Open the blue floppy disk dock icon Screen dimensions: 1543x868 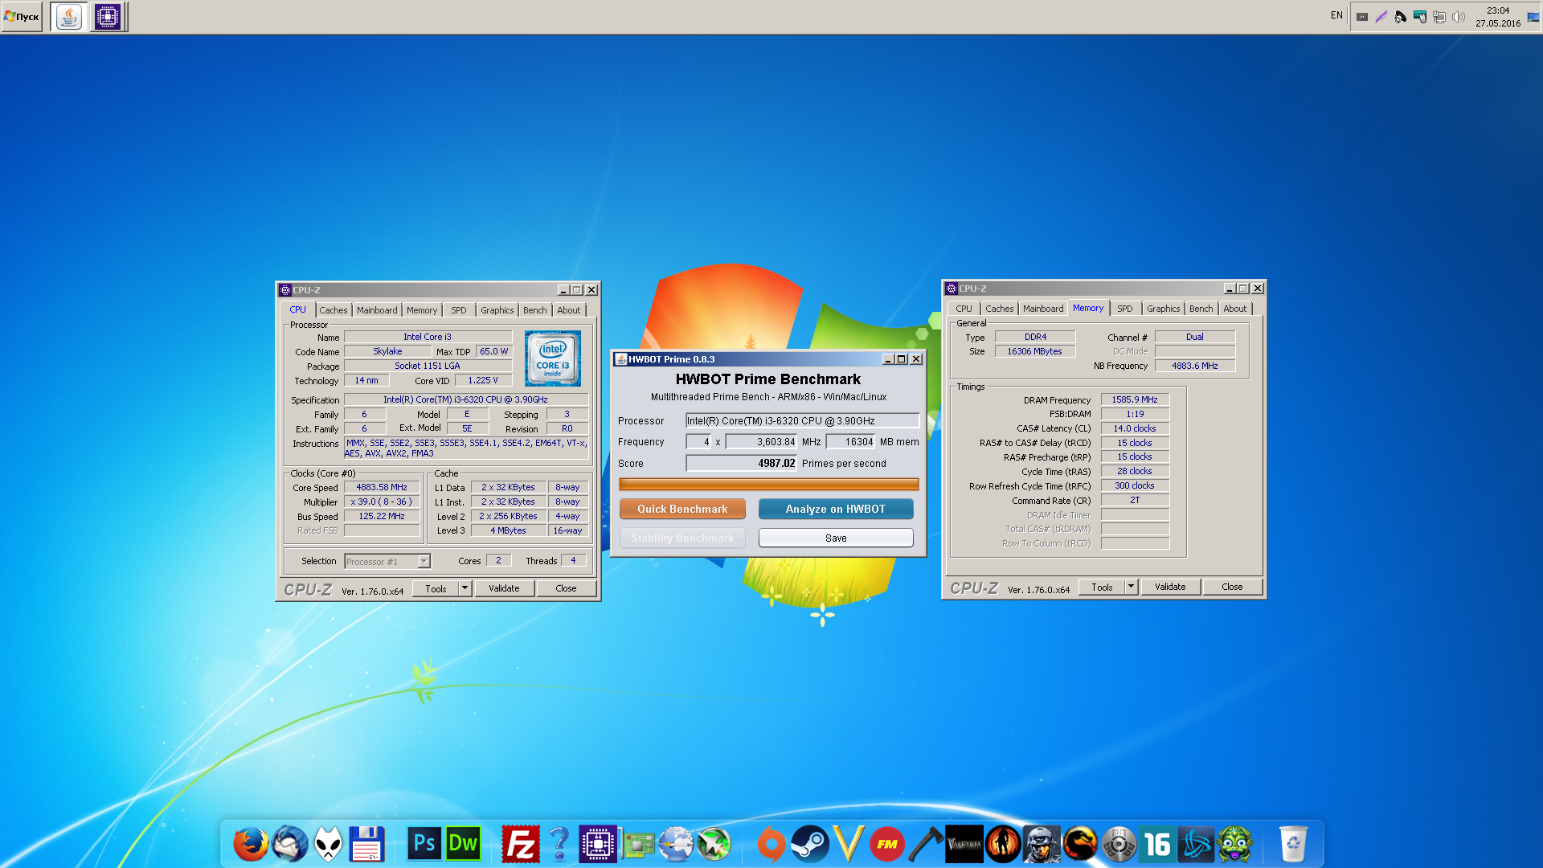pyautogui.click(x=366, y=845)
